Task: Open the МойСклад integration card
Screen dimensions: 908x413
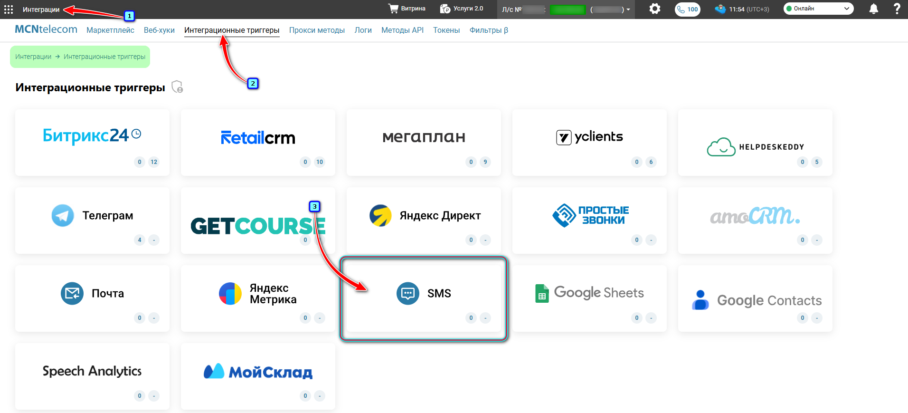Action: coord(258,376)
